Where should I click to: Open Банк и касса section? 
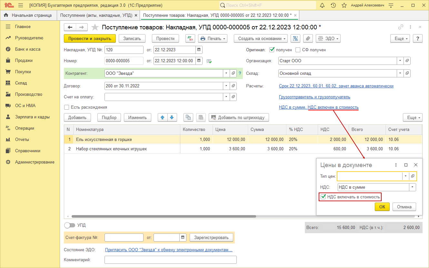(28, 49)
